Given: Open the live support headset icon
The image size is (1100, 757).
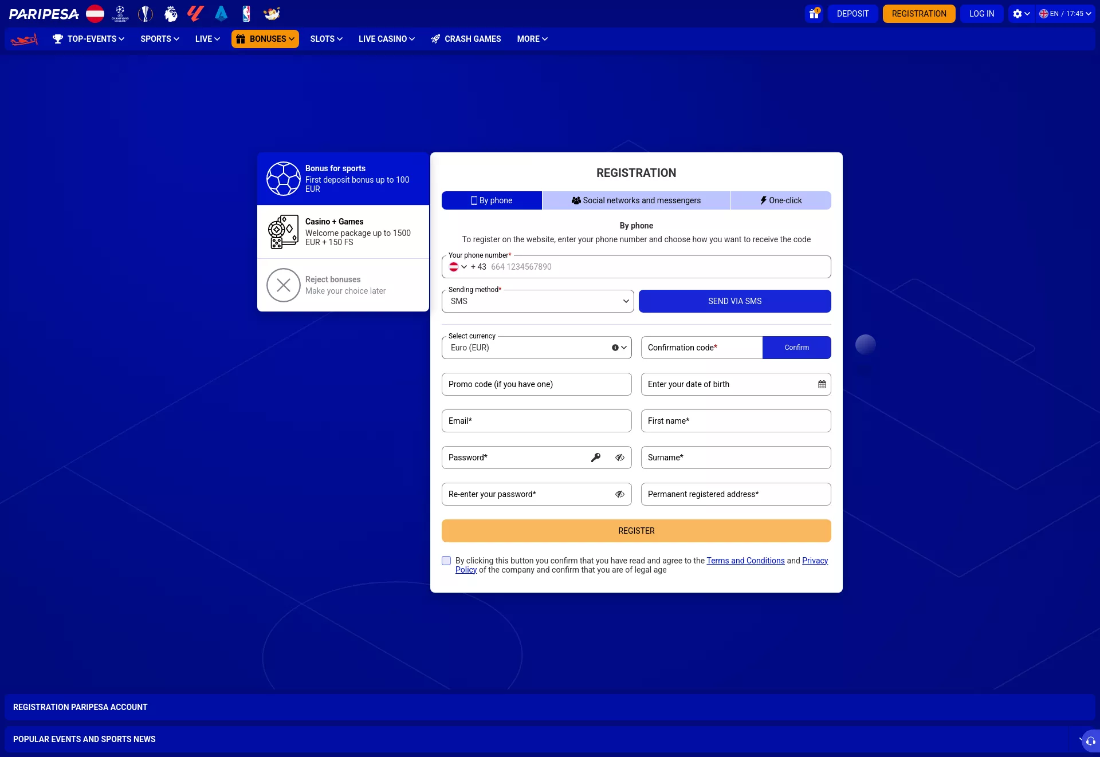Looking at the screenshot, I should pyautogui.click(x=1091, y=741).
